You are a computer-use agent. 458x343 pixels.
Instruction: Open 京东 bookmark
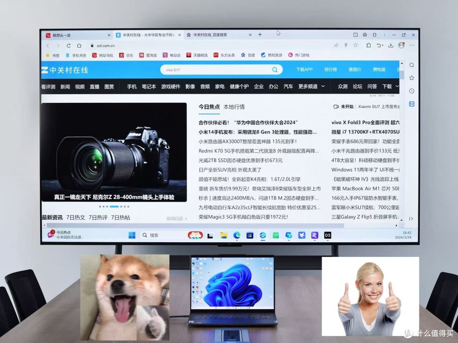tap(126, 55)
